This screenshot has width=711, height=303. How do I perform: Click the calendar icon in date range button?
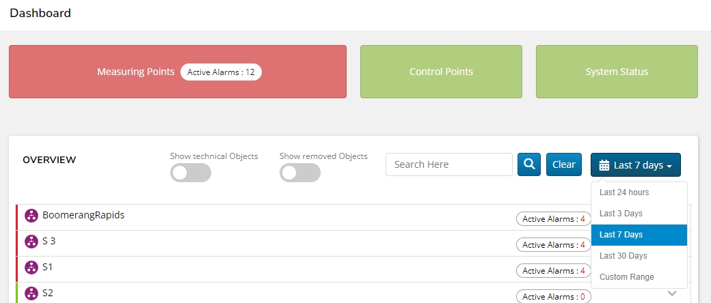[x=604, y=165]
